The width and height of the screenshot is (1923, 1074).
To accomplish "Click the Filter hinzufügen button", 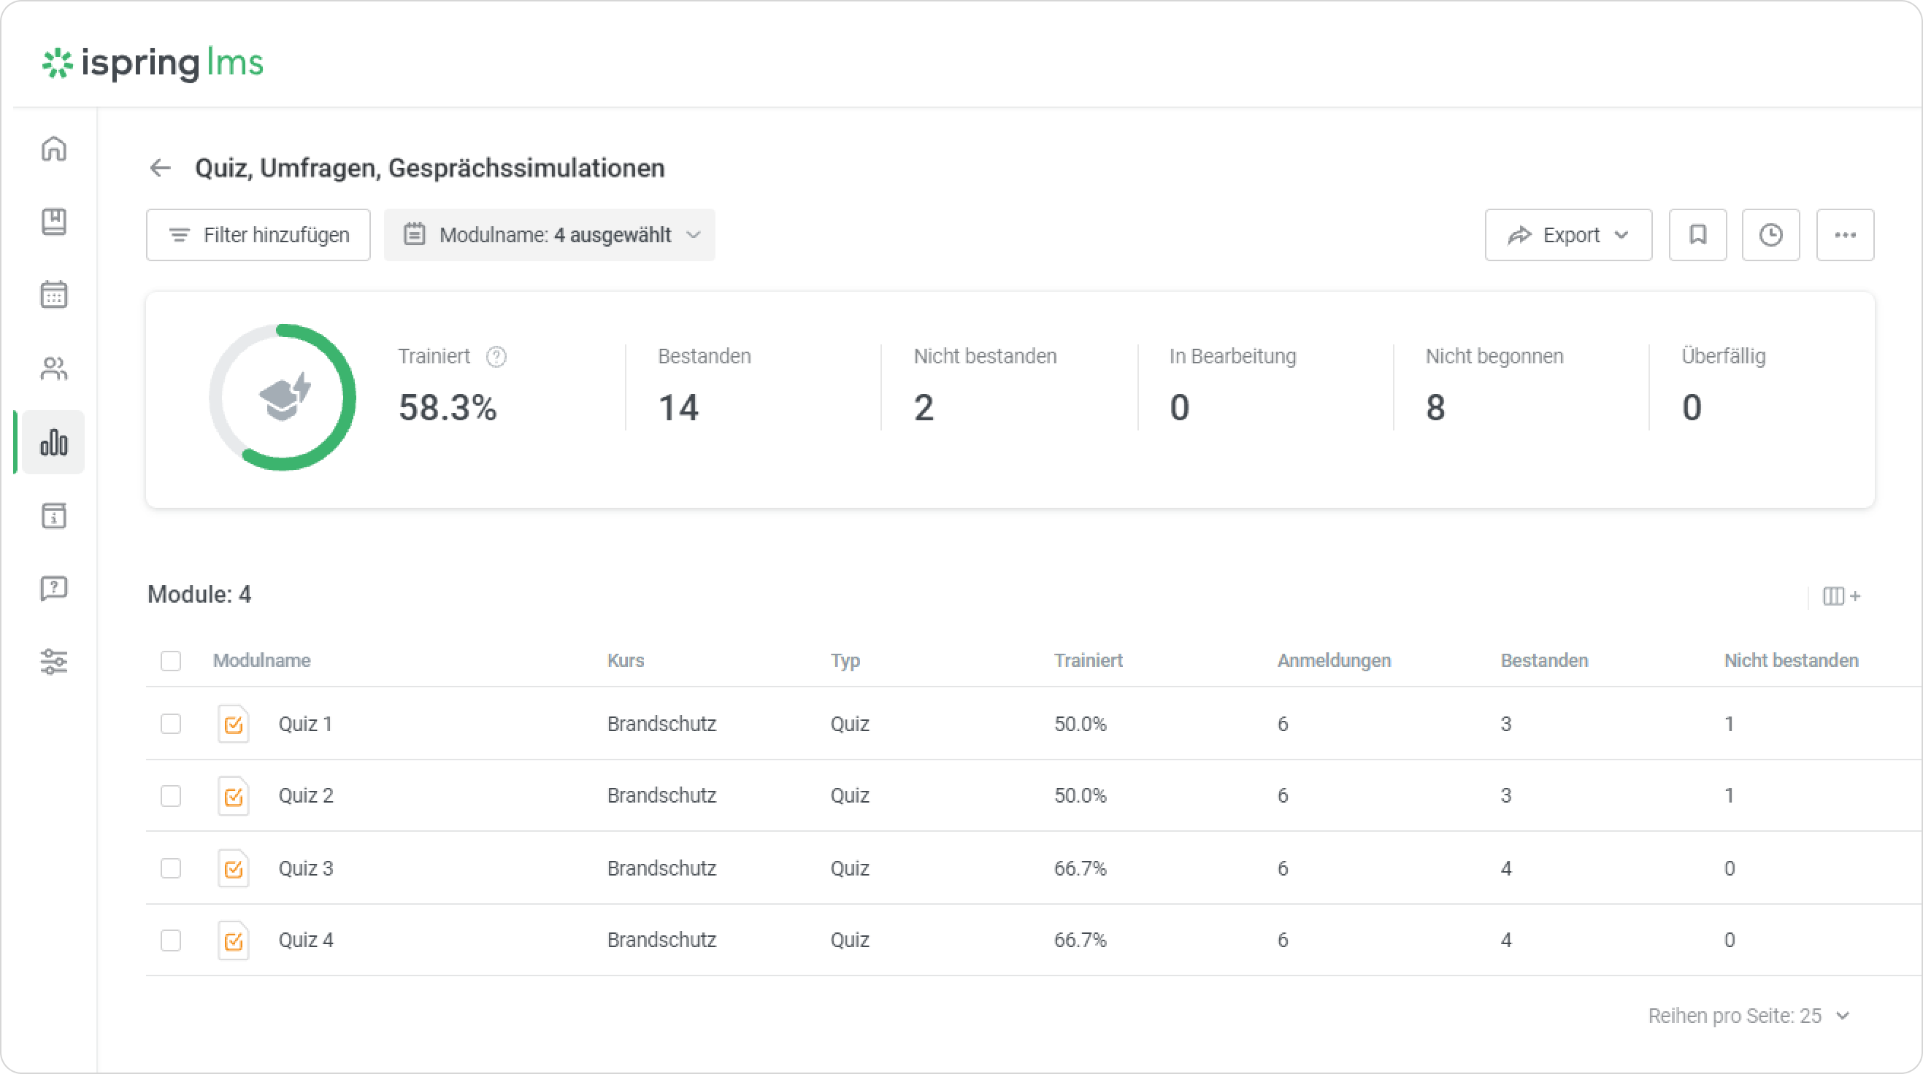I will pyautogui.click(x=258, y=235).
